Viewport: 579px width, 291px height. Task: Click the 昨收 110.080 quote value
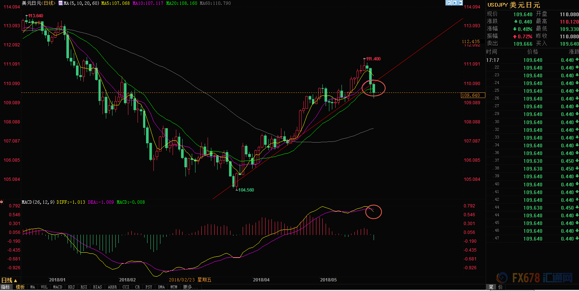coord(569,36)
